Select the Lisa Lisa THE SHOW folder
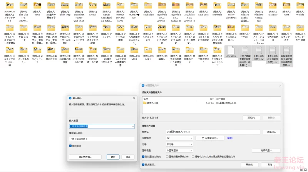The height and width of the screenshot is (172, 308). coord(23,12)
